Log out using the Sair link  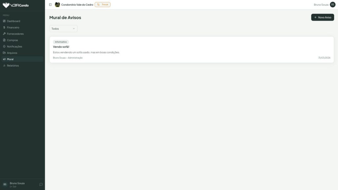[x=13, y=187]
